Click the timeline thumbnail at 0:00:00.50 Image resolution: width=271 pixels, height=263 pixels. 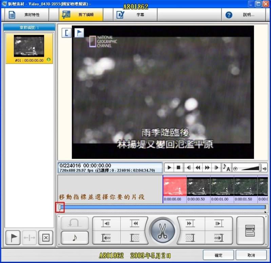tap(198, 186)
